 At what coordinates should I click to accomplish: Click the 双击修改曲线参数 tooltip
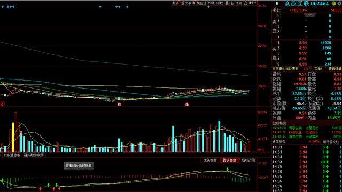click(x=79, y=166)
